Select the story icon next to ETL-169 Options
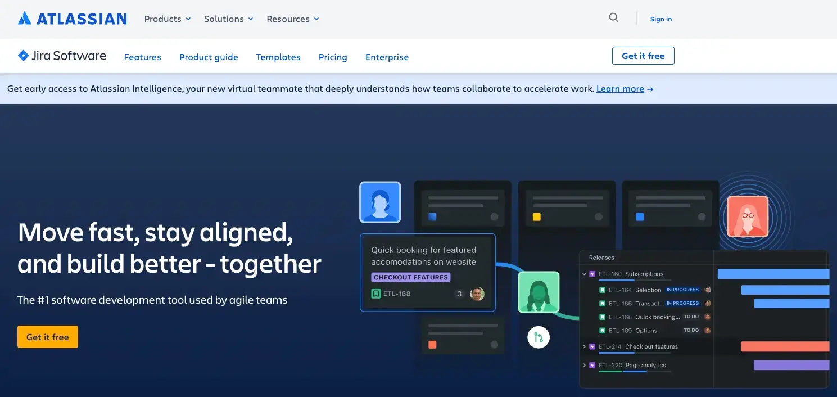This screenshot has width=837, height=397. [x=603, y=330]
